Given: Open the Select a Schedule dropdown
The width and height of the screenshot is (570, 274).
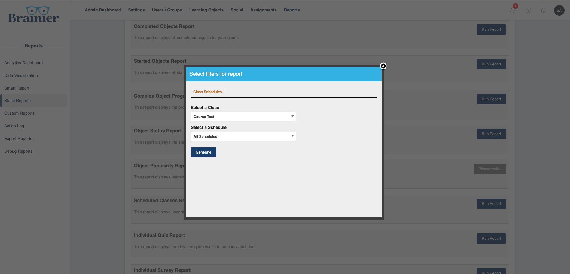Looking at the screenshot, I should pos(243,136).
